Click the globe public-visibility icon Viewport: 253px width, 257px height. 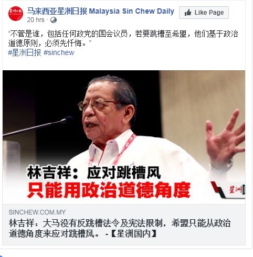tap(54, 20)
